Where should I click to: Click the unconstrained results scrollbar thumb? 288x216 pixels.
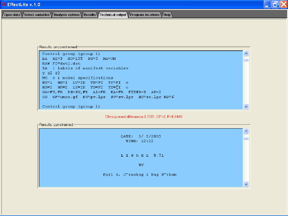pyautogui.click(x=246, y=59)
